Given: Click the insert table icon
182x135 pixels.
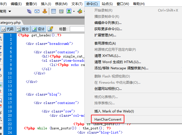Looking at the screenshot, I should [53, 11].
